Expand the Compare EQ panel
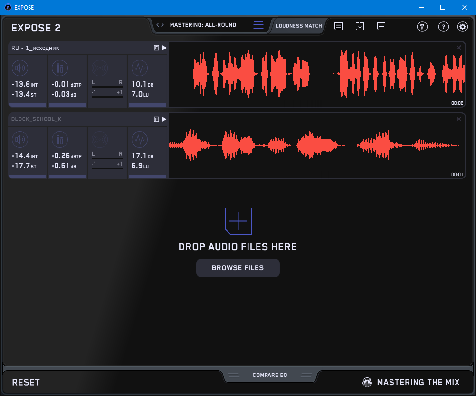Image resolution: width=476 pixels, height=396 pixels. tap(270, 375)
